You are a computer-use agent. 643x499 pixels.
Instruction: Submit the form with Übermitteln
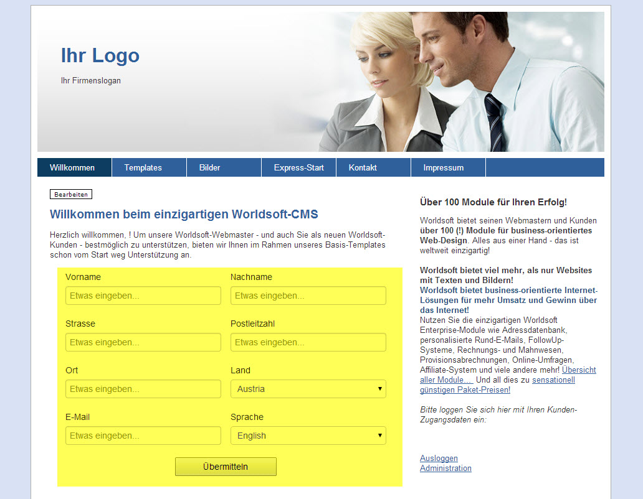point(226,467)
